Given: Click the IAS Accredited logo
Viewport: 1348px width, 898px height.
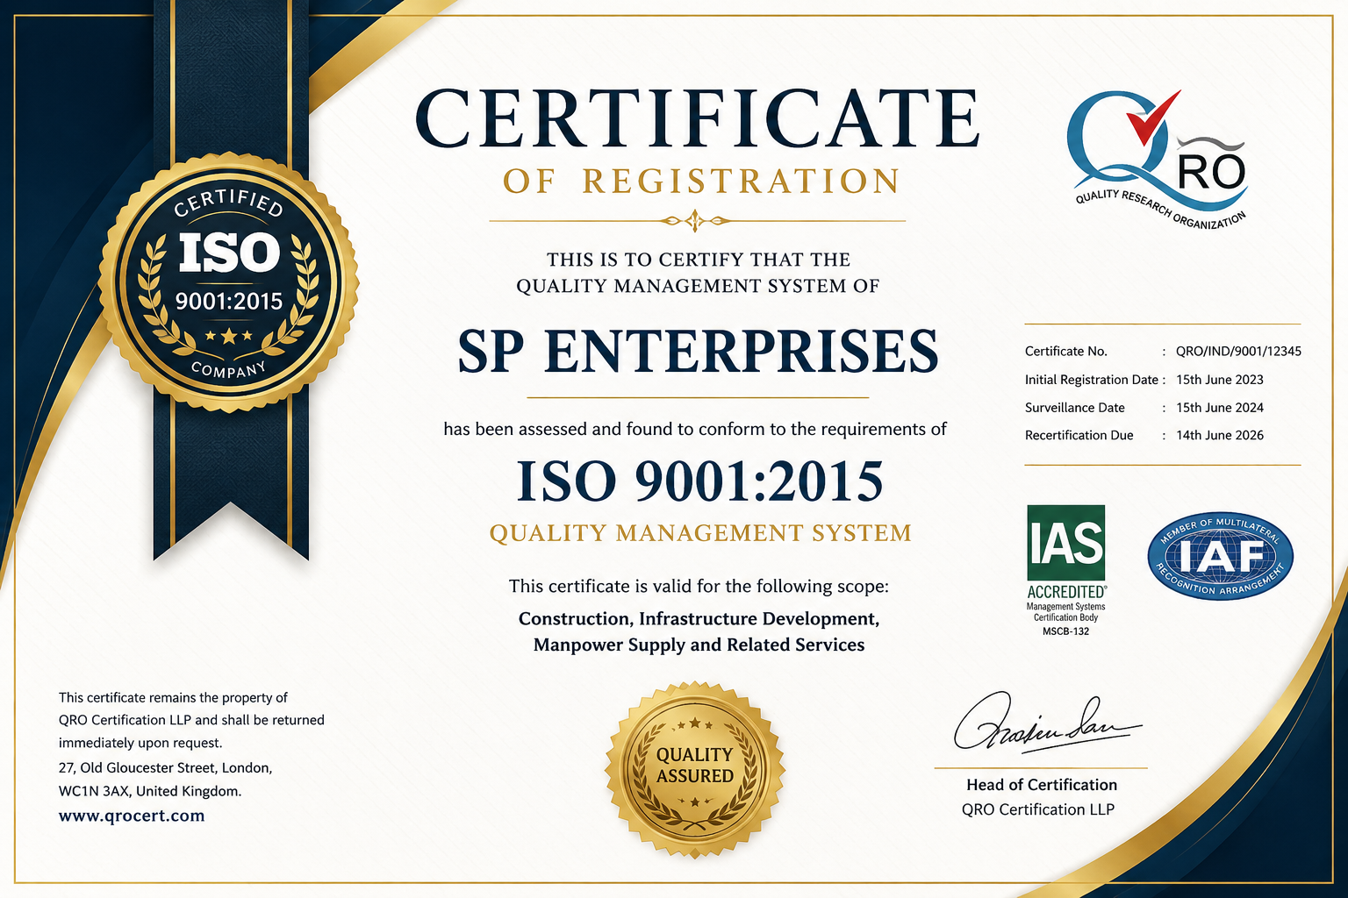Looking at the screenshot, I should (1066, 570).
